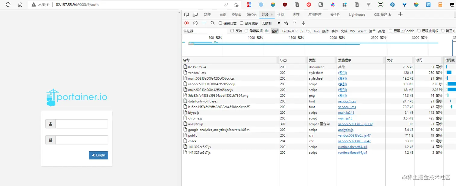Viewport: 456px width, 186px height.
Task: Filter requests by CSS type
Action: (309, 31)
